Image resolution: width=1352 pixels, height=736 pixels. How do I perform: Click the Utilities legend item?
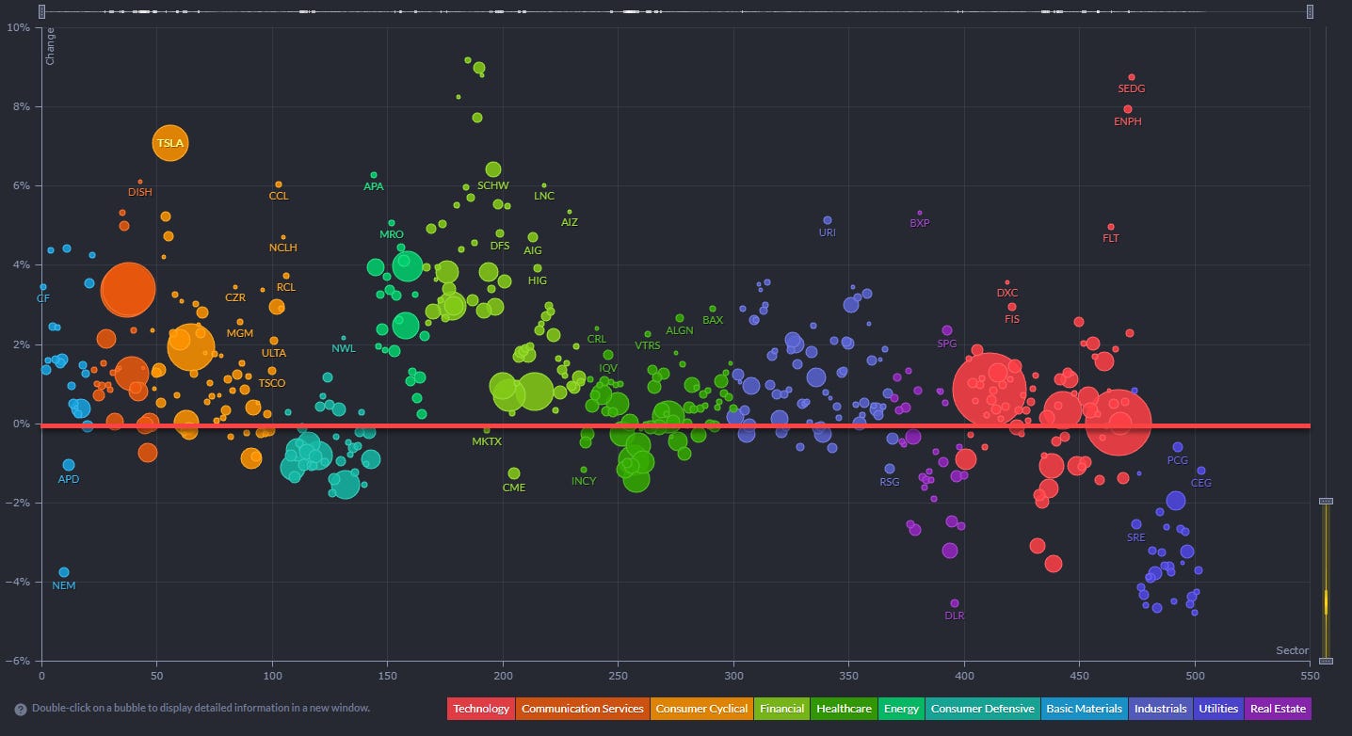[1218, 709]
